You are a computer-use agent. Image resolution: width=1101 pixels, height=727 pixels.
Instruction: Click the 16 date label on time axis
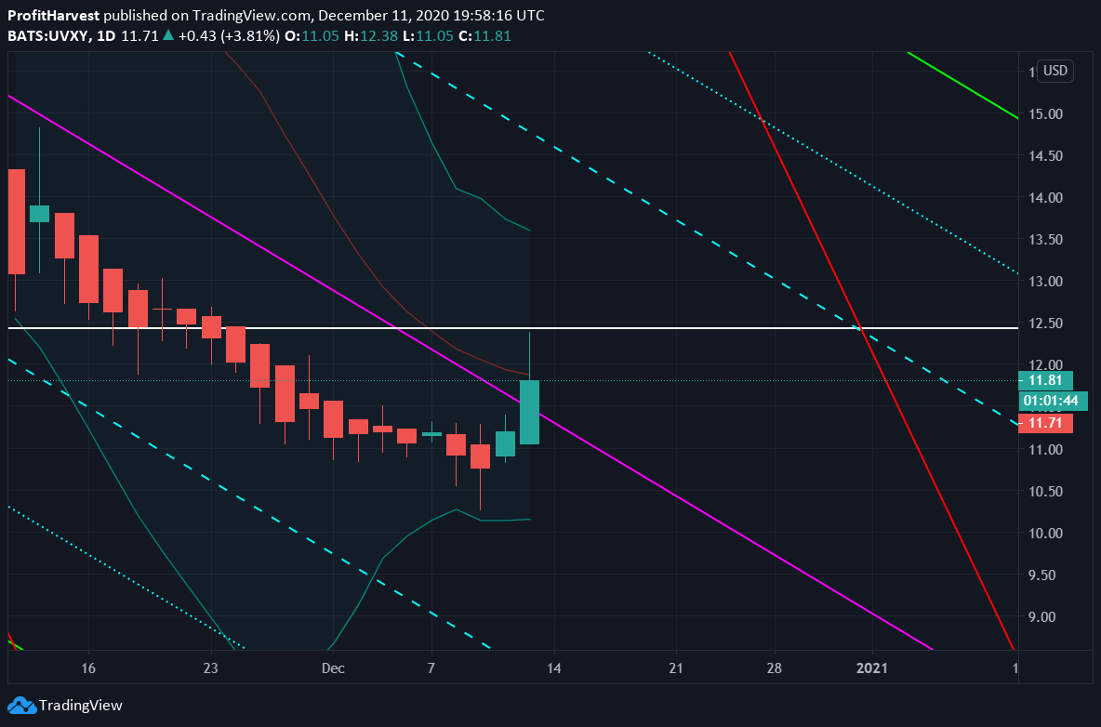pyautogui.click(x=87, y=668)
